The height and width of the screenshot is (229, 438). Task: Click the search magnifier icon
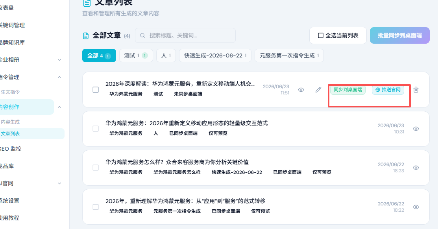click(x=142, y=35)
